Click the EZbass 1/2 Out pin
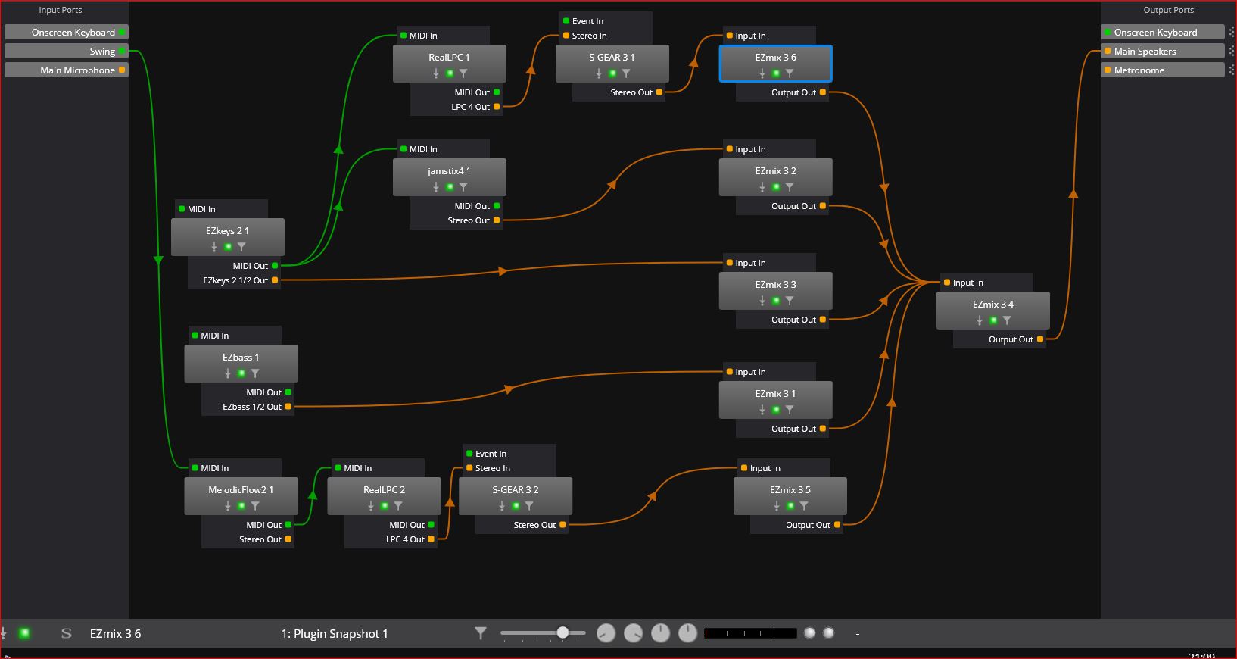This screenshot has width=1237, height=659. pyautogui.click(x=288, y=407)
